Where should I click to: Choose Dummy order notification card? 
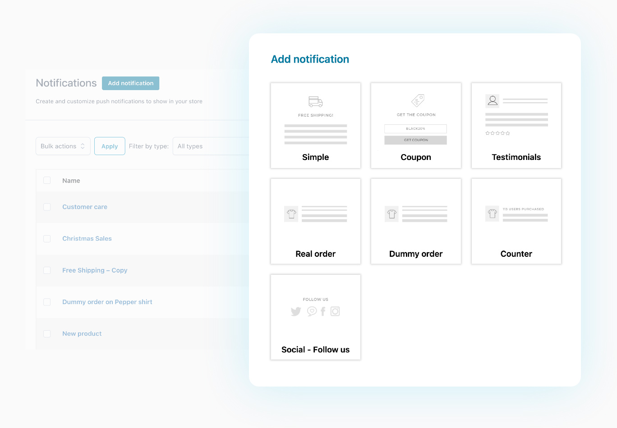coord(416,222)
